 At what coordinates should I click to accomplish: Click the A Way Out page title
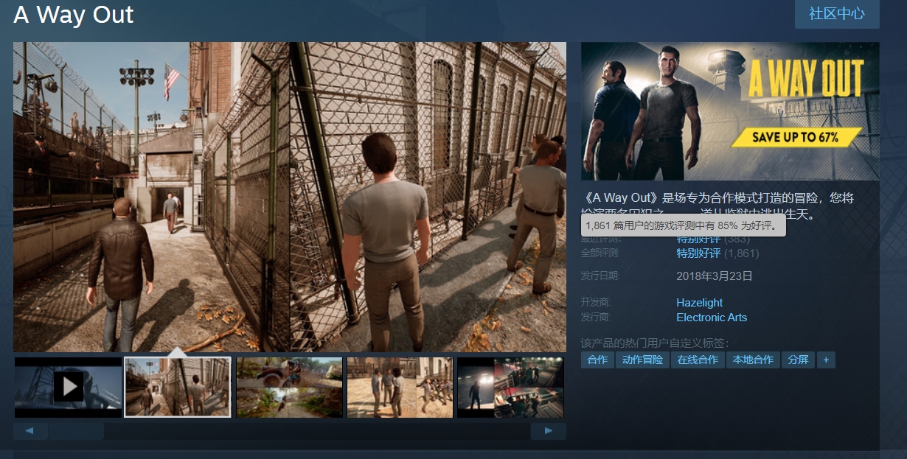pos(74,15)
